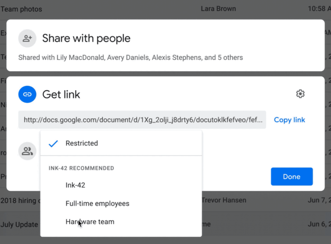Click the blue link icon beside Get link

tap(27, 94)
